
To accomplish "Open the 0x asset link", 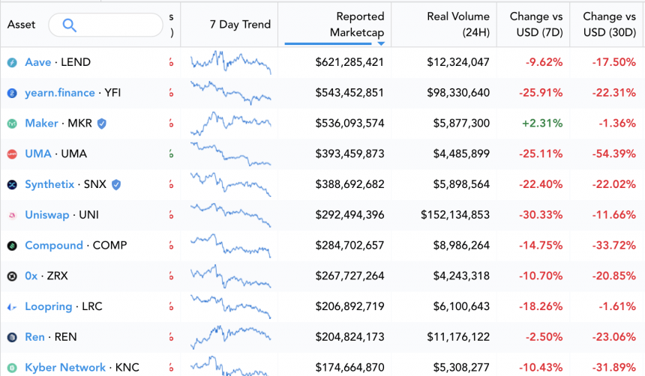I will [x=31, y=276].
